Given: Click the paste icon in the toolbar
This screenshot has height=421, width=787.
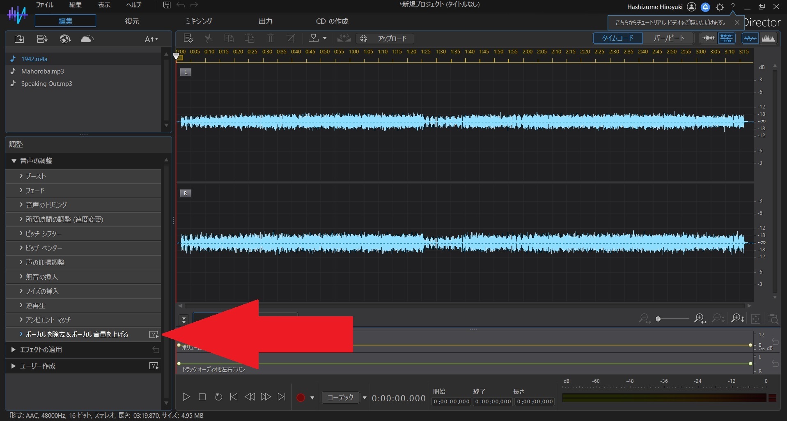Looking at the screenshot, I should coord(249,38).
